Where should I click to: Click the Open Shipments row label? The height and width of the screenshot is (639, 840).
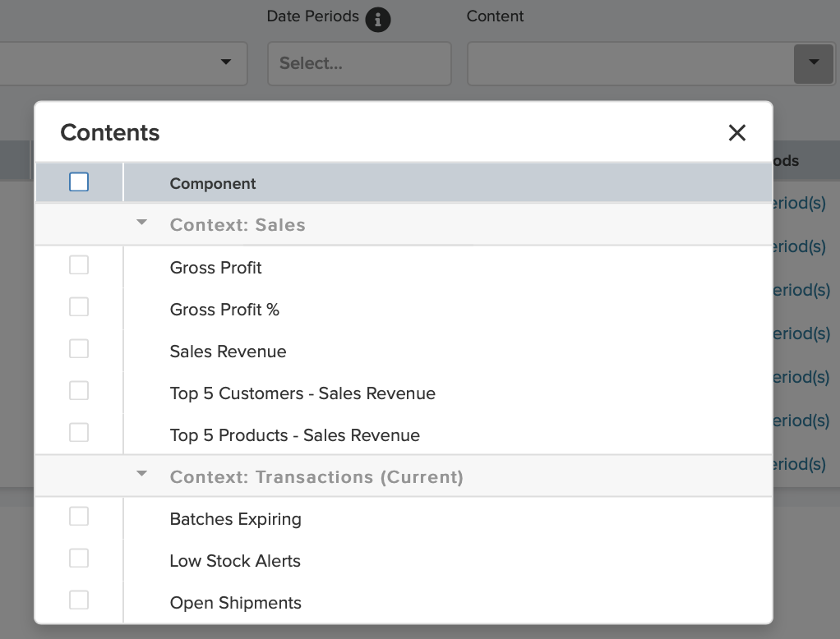235,603
